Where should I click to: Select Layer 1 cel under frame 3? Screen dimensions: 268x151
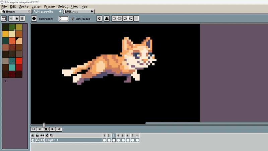[114, 140]
